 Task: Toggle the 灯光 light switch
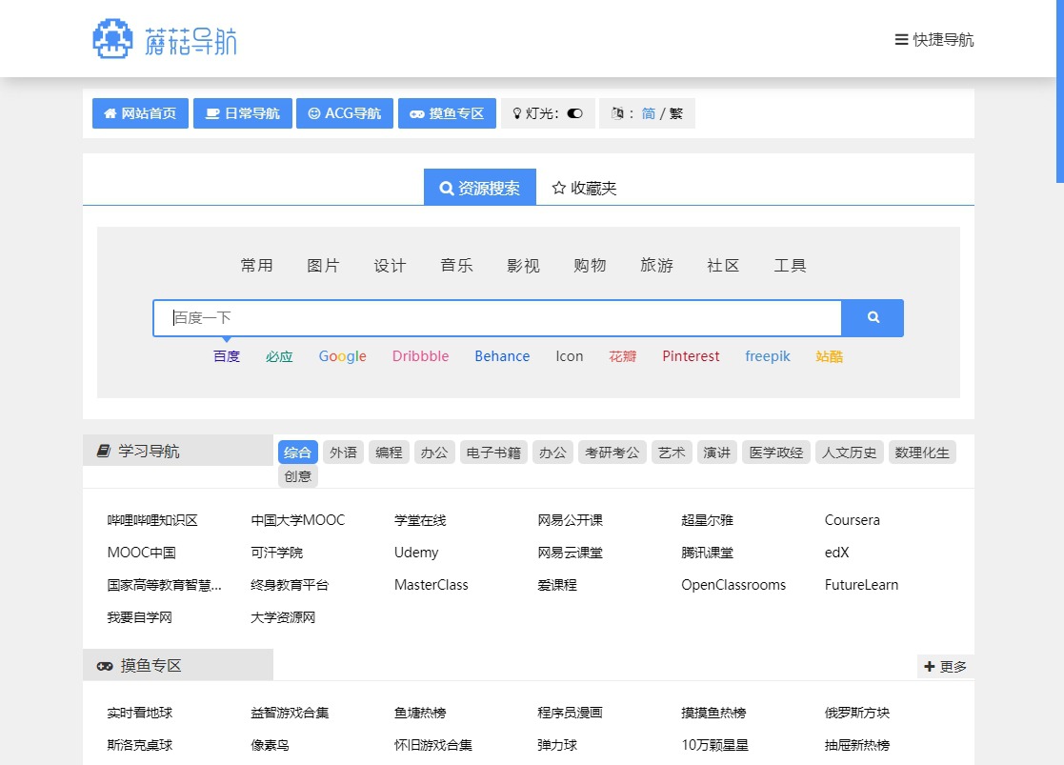(574, 113)
